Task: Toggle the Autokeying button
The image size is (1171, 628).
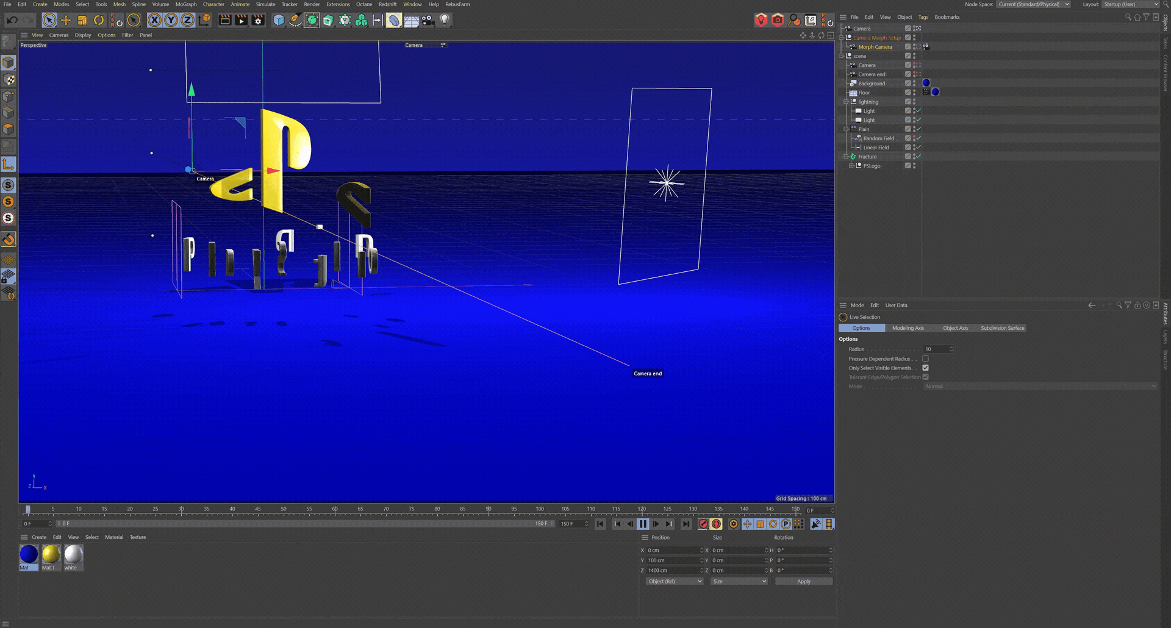Action: click(x=717, y=524)
